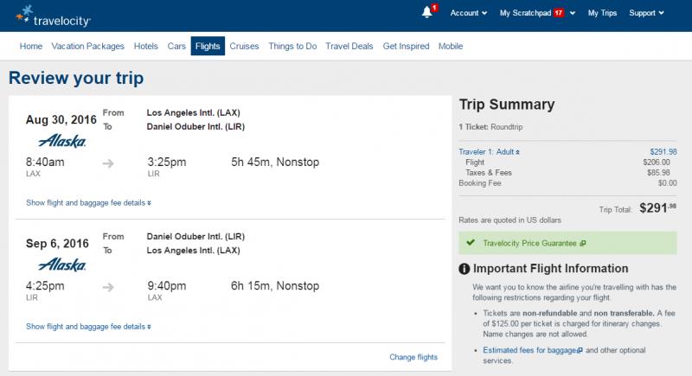
Task: Click the Alaska airline logo for Aug 30 flight
Action: pyautogui.click(x=61, y=141)
